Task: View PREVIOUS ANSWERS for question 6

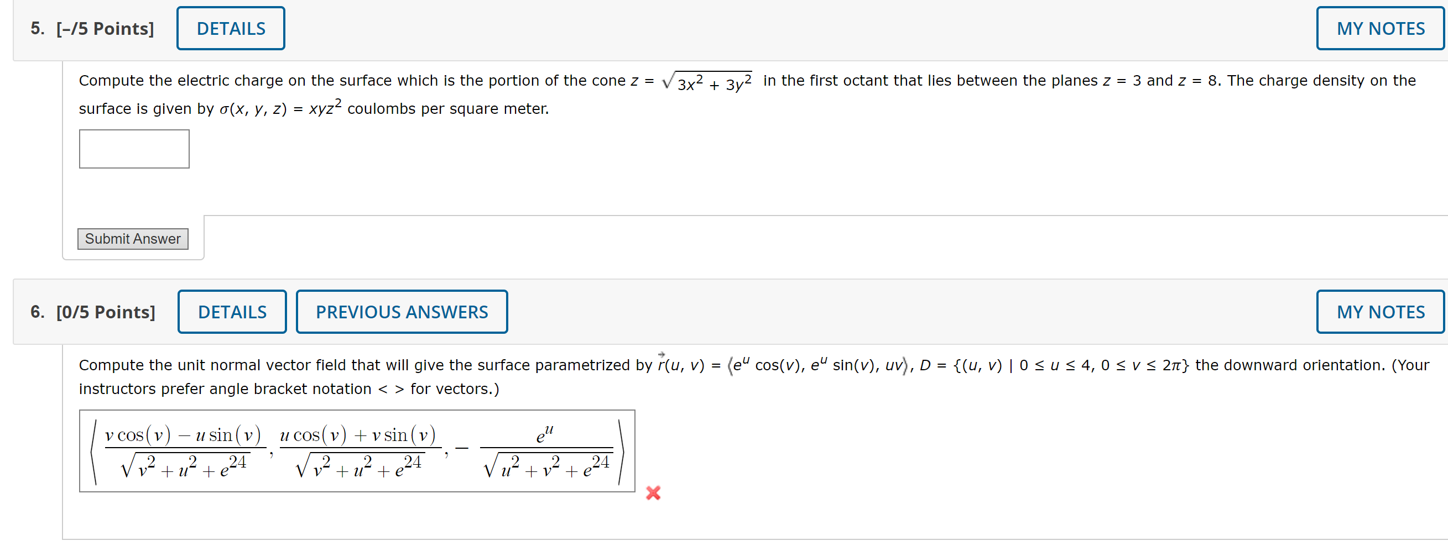Action: [x=402, y=311]
